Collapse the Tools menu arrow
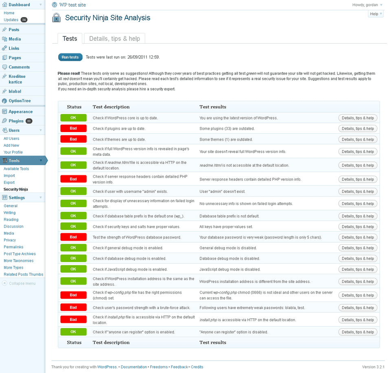Screen dimensions: 391x373 click(41, 161)
